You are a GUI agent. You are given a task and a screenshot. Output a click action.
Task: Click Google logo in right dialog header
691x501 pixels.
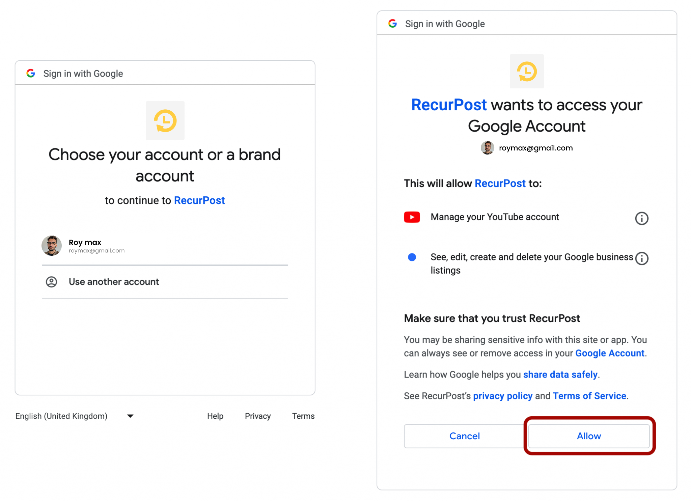pyautogui.click(x=392, y=23)
